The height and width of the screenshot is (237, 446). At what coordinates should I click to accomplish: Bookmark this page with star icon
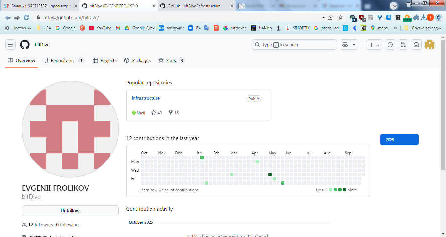point(341,17)
